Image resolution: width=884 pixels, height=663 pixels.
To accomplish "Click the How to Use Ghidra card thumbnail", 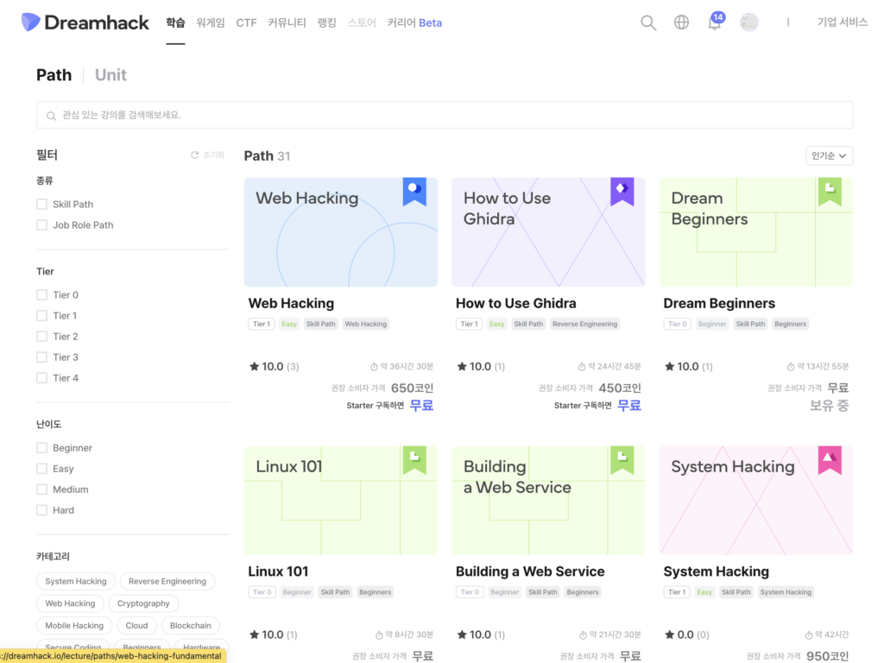I will coord(548,232).
